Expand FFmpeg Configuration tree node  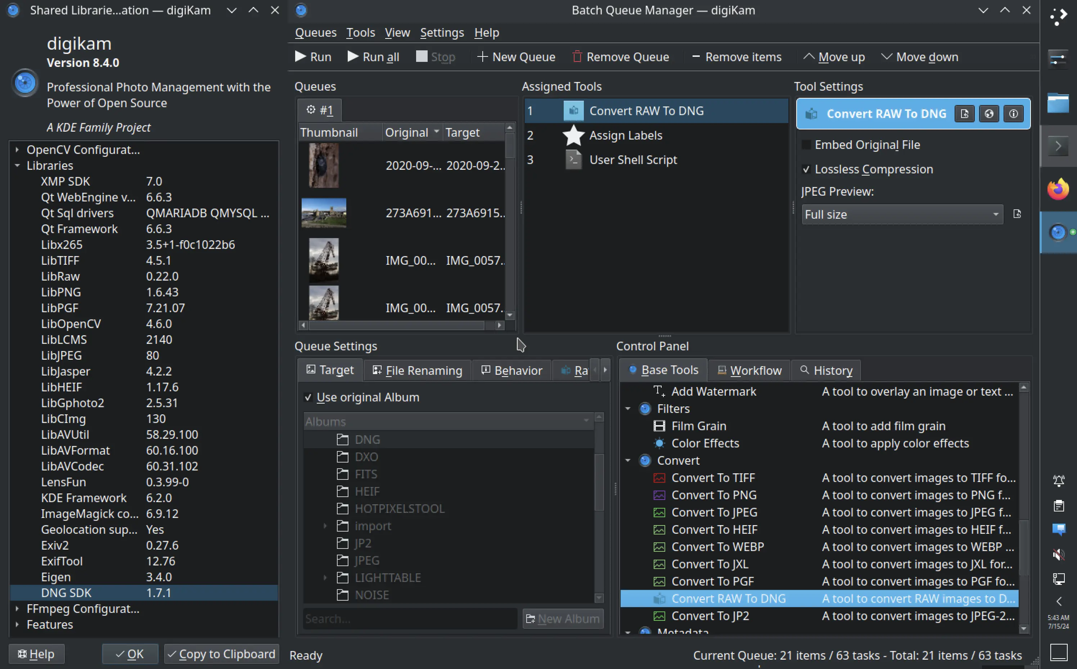coord(17,609)
